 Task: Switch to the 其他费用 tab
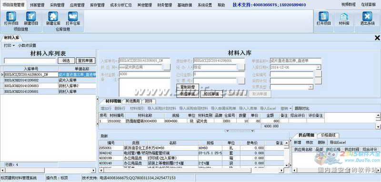[132, 101]
